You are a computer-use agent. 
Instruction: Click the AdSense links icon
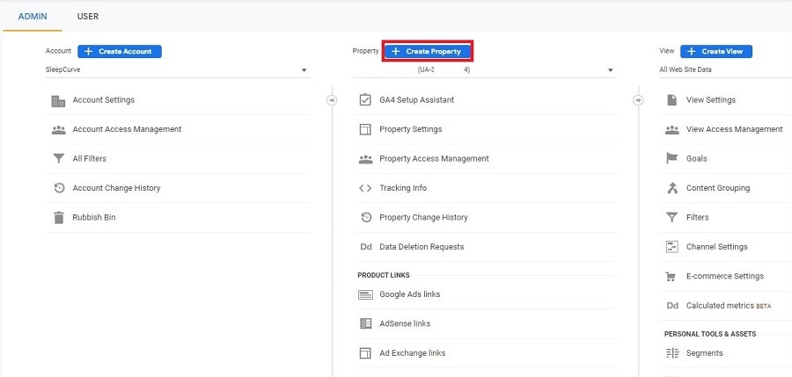(x=365, y=323)
